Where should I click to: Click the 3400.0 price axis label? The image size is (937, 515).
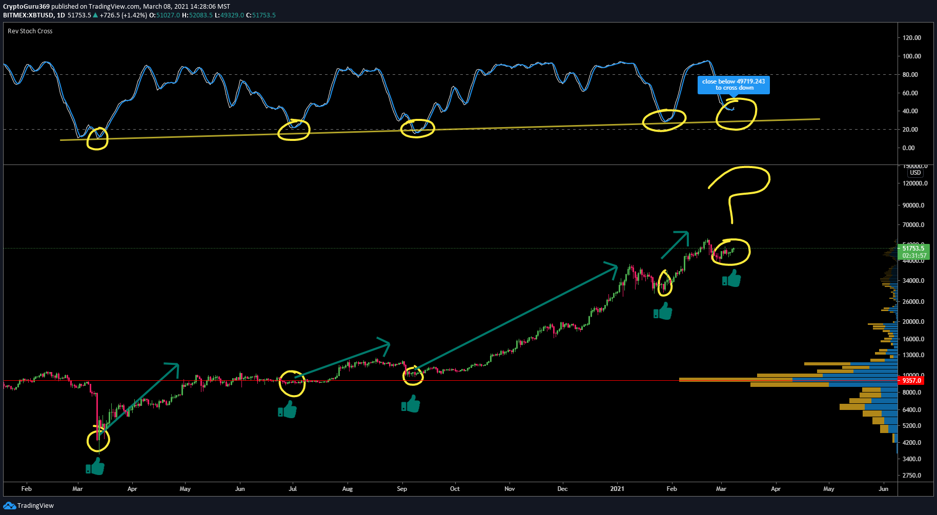pyautogui.click(x=912, y=459)
